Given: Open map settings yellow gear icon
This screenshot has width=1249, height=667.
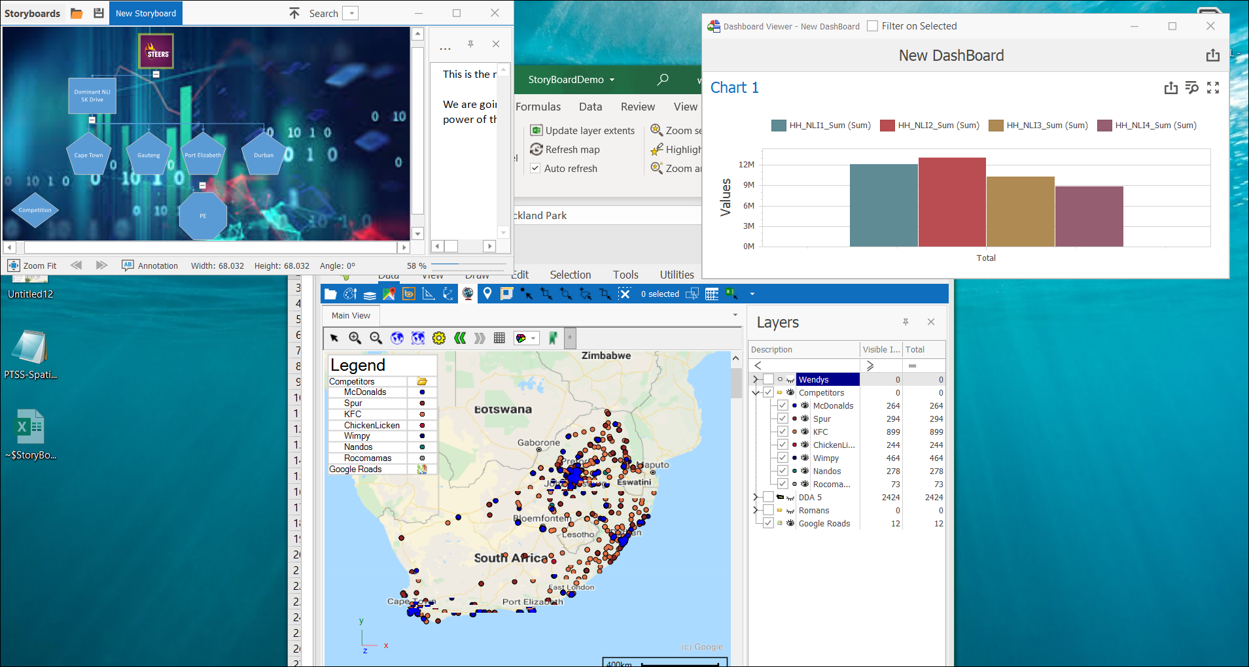Looking at the screenshot, I should [439, 338].
